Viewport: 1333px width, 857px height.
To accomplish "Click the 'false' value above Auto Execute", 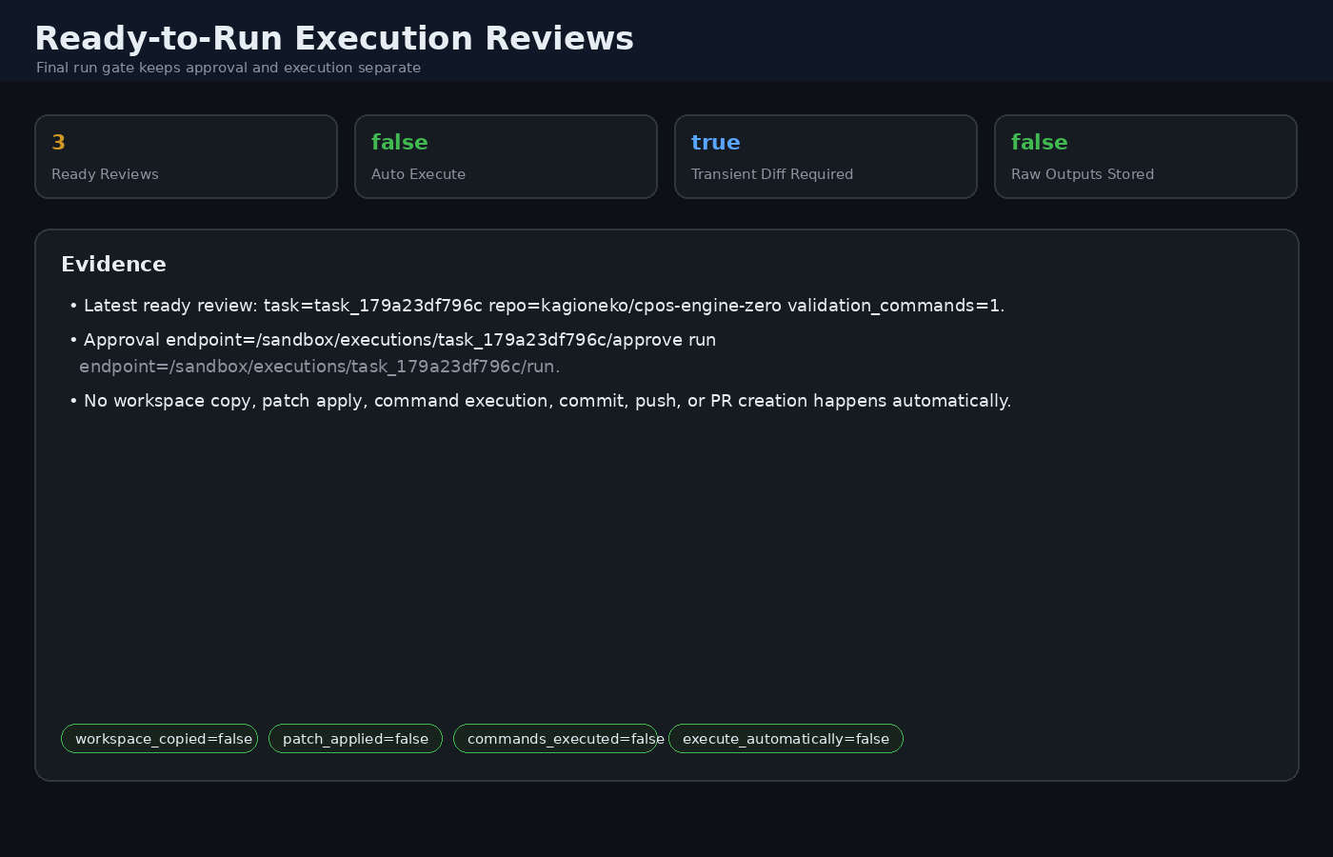I will pos(400,142).
